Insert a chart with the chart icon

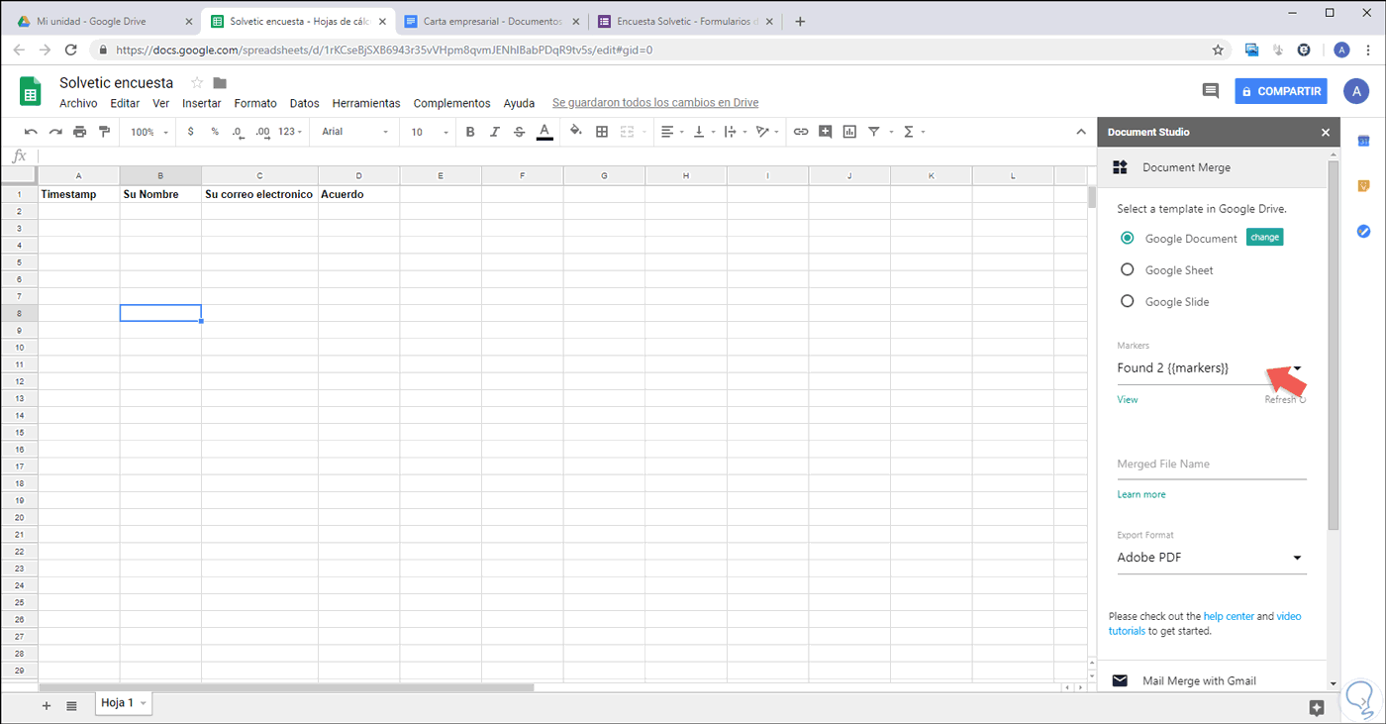point(849,132)
